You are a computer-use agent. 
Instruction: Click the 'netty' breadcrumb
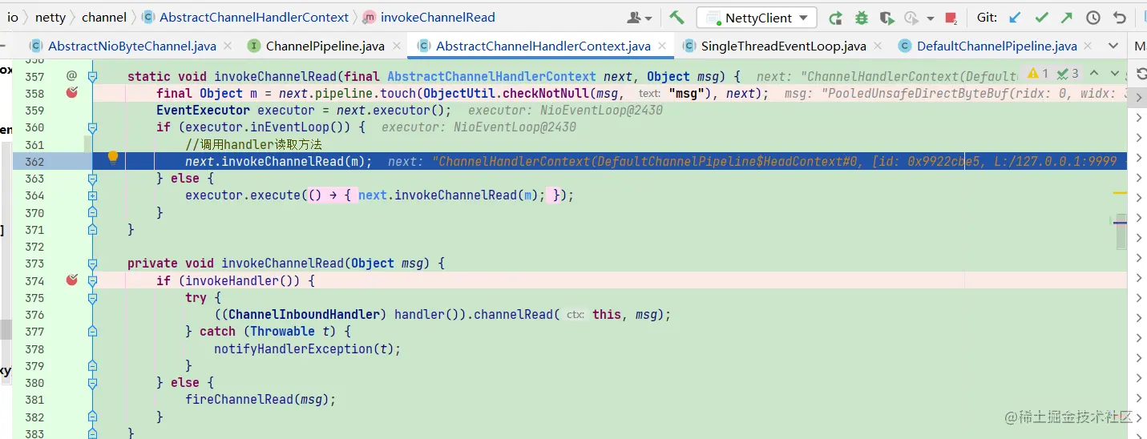pyautogui.click(x=50, y=17)
